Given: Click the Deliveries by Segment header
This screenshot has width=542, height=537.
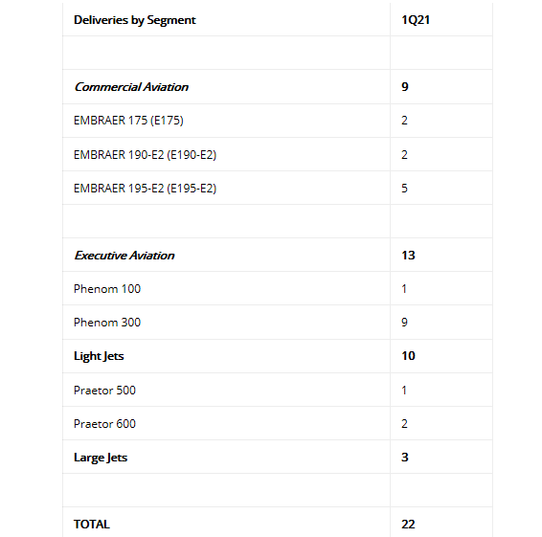Looking at the screenshot, I should pos(135,20).
